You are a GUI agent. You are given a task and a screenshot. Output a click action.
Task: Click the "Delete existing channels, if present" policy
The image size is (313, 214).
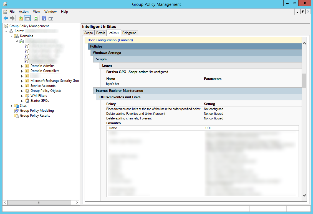point(129,118)
